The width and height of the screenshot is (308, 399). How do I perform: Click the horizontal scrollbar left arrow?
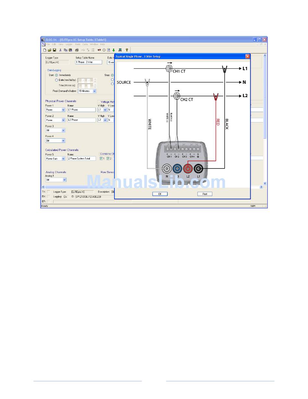click(x=43, y=187)
